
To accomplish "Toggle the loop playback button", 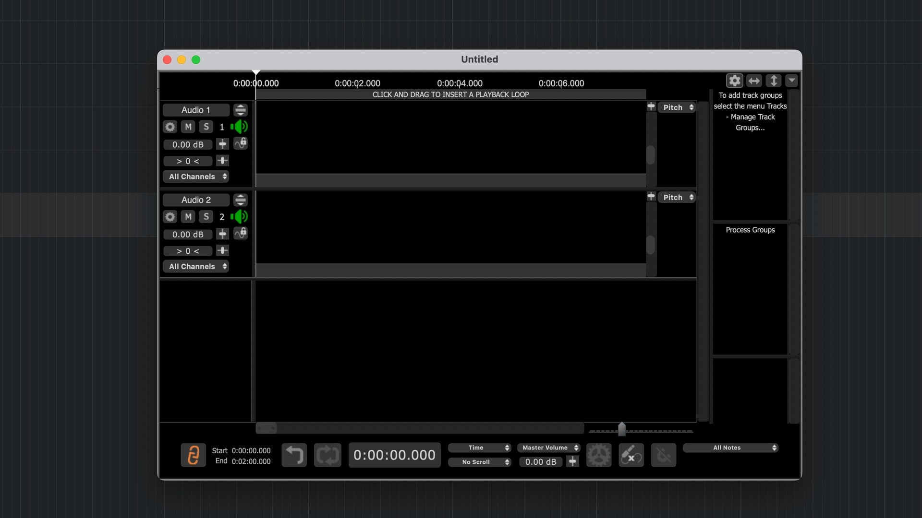I will coord(328,455).
